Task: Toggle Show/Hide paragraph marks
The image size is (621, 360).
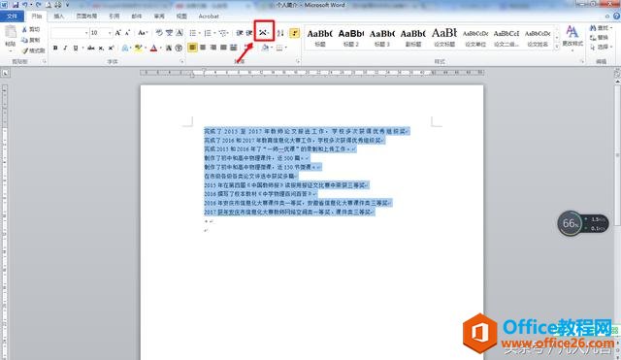Action: [294, 33]
